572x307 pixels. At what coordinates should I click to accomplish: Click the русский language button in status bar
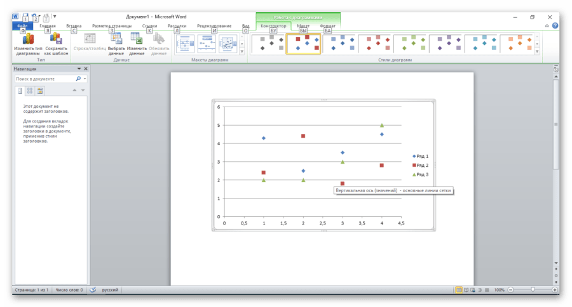coord(110,290)
